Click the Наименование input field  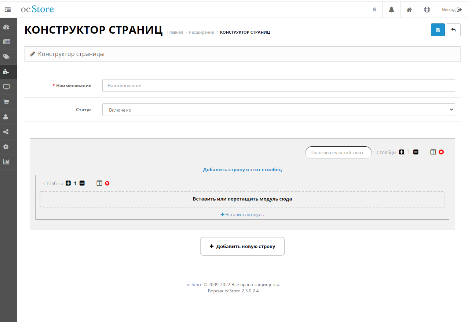(278, 86)
